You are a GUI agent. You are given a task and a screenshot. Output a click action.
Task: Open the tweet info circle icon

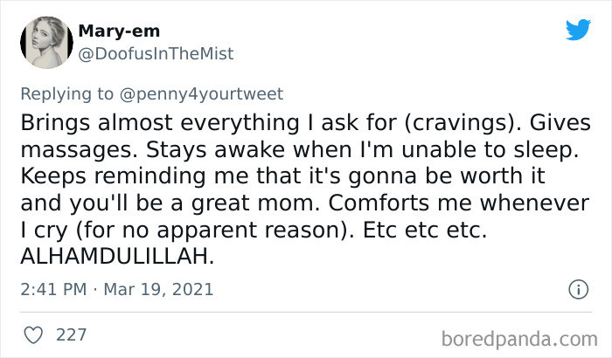[x=579, y=290]
